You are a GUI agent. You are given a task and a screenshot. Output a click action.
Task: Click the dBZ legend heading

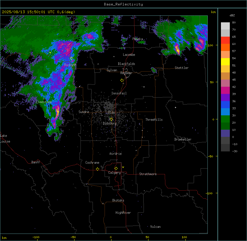pos(232,15)
